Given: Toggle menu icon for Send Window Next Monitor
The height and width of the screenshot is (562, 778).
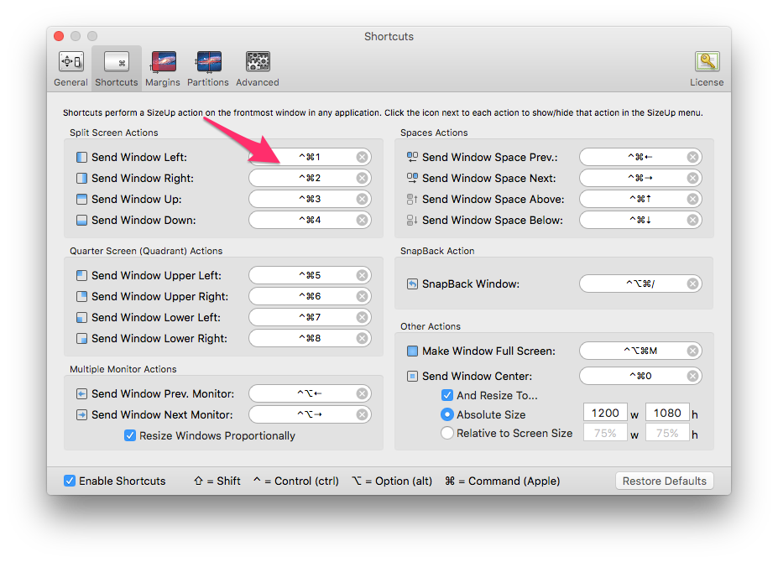Looking at the screenshot, I should 82,414.
